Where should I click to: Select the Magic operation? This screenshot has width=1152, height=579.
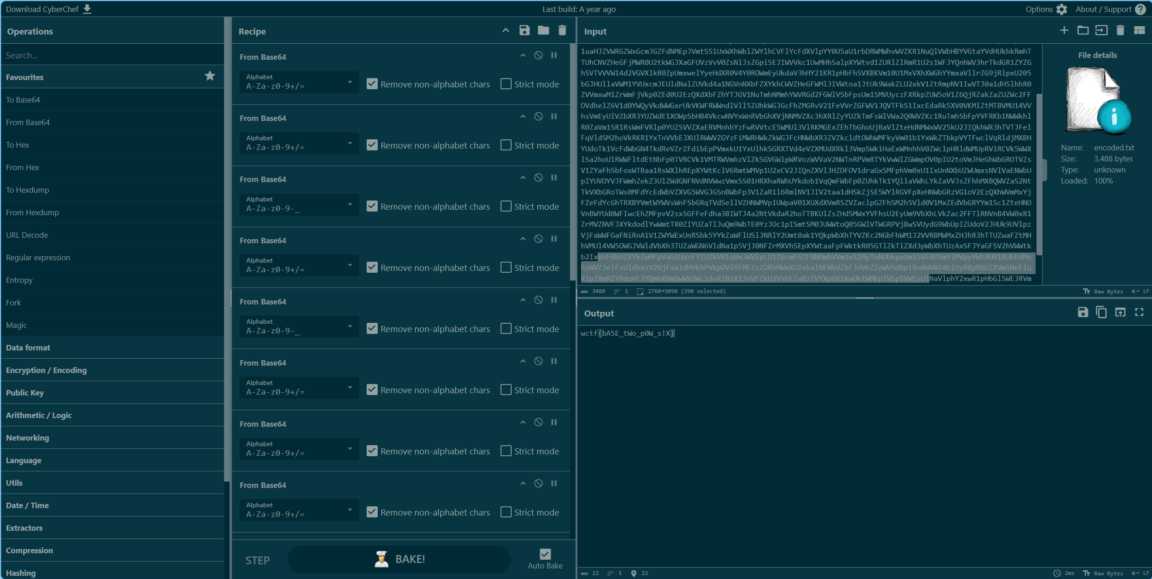pos(112,325)
